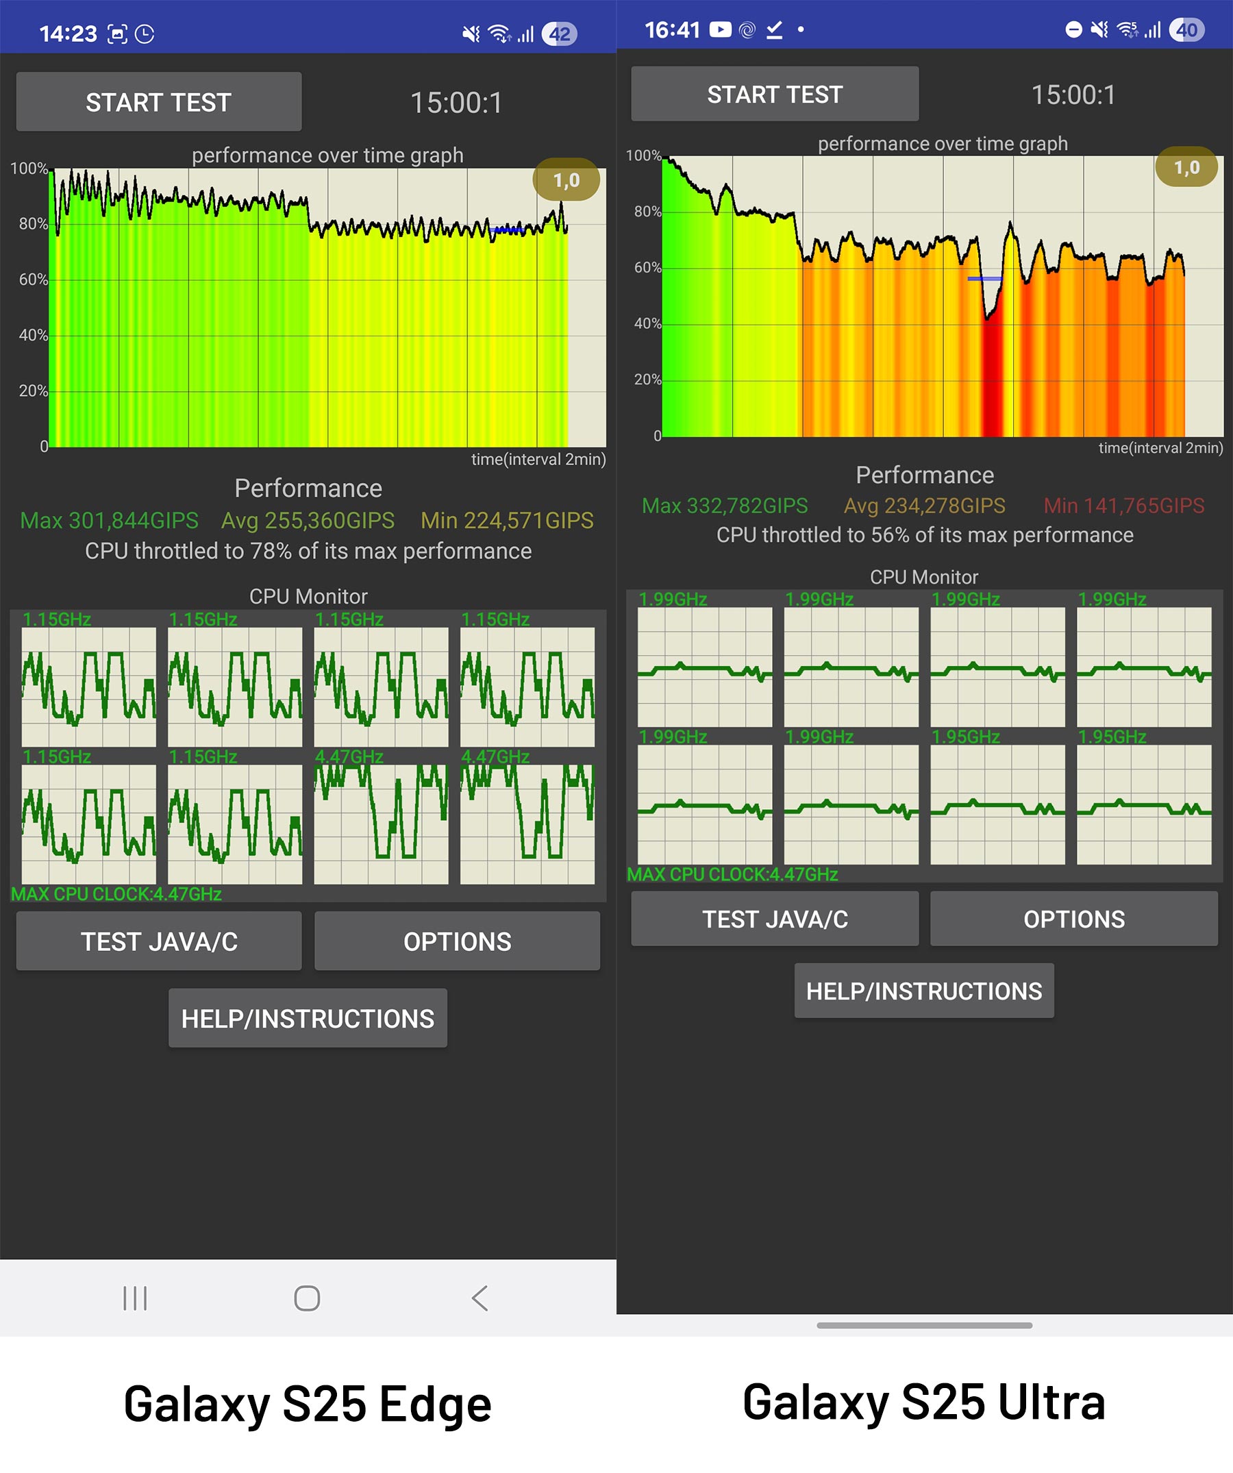The width and height of the screenshot is (1233, 1473).
Task: Tap START TEST on Galaxy S25 Ultra screen
Action: [x=775, y=94]
